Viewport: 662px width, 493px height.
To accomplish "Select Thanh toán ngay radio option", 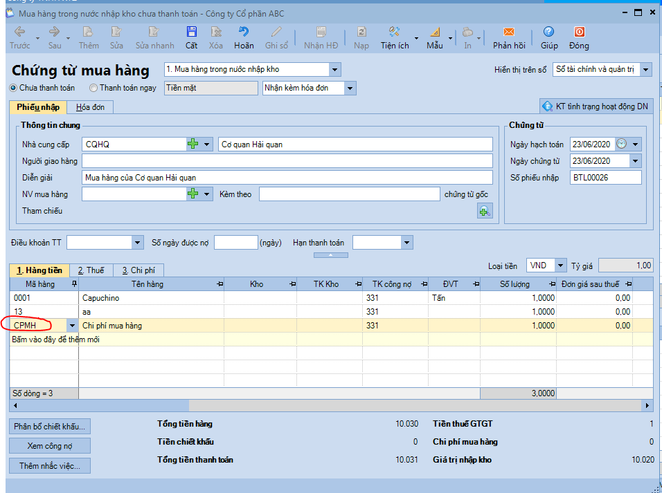I will pos(93,88).
